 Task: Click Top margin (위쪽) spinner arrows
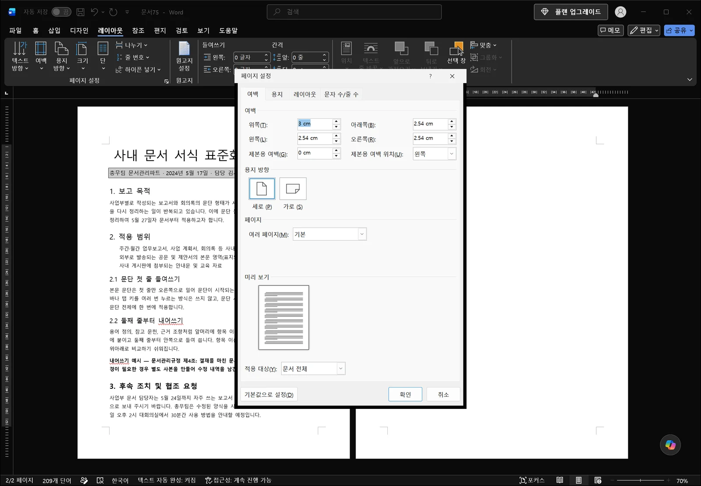[x=336, y=124]
